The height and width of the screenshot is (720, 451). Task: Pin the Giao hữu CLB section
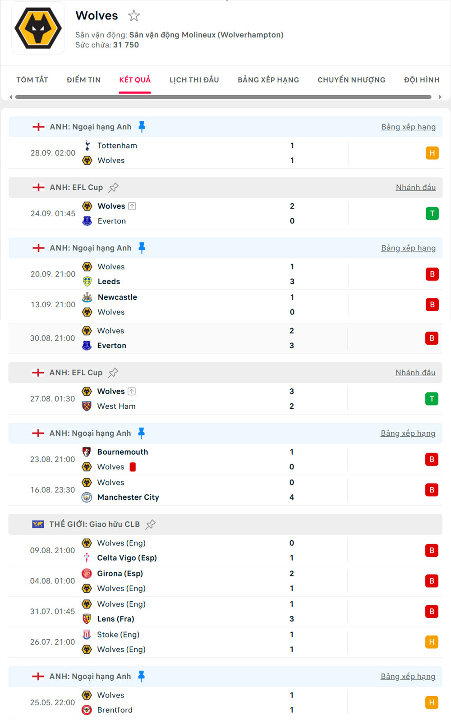click(x=151, y=524)
